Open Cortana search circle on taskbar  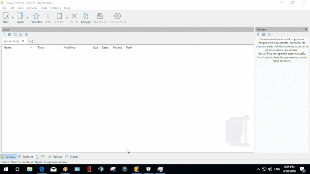click(17, 169)
